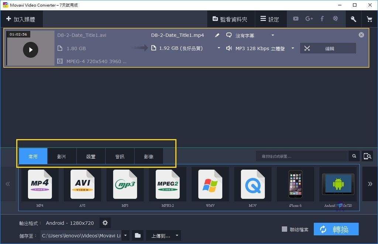378x244 pixels.
Task: Click the D8-2-Date_Title1.mp4 output filename
Action: (178, 35)
